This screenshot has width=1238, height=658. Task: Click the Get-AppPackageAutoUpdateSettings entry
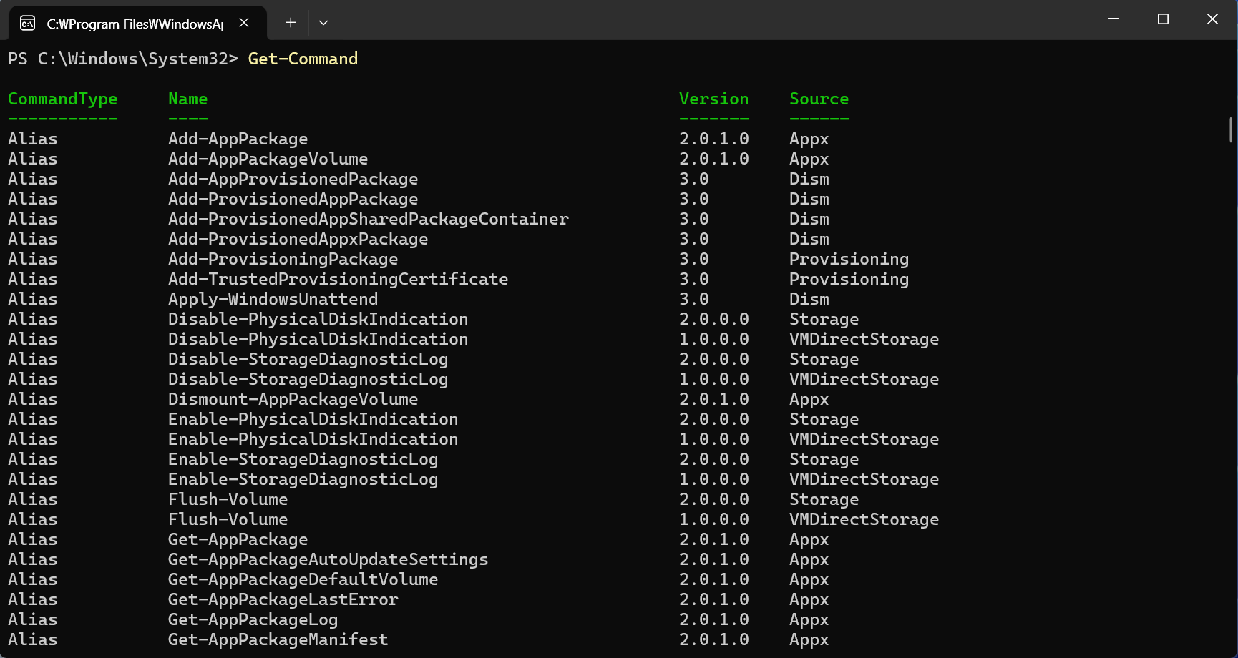click(x=328, y=559)
